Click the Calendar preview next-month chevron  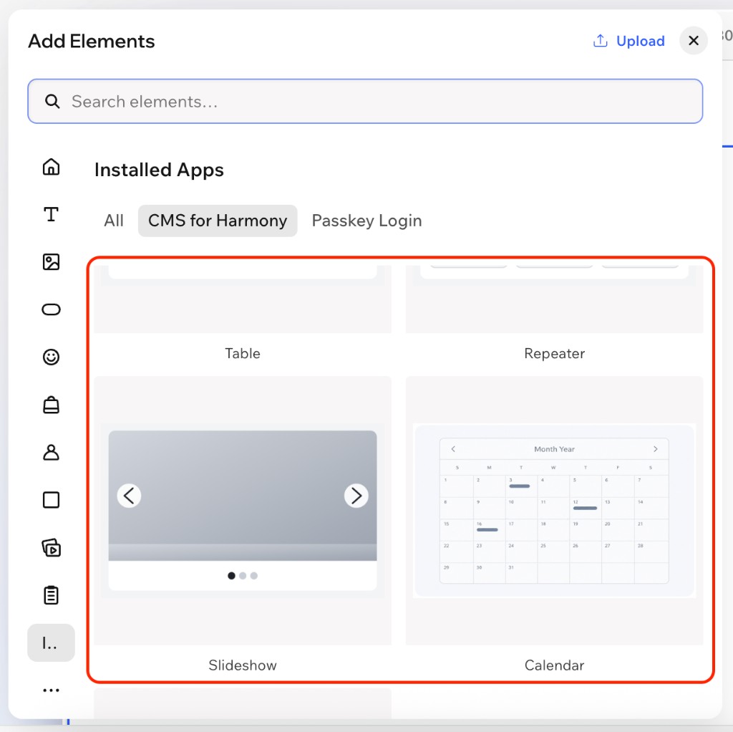point(656,449)
